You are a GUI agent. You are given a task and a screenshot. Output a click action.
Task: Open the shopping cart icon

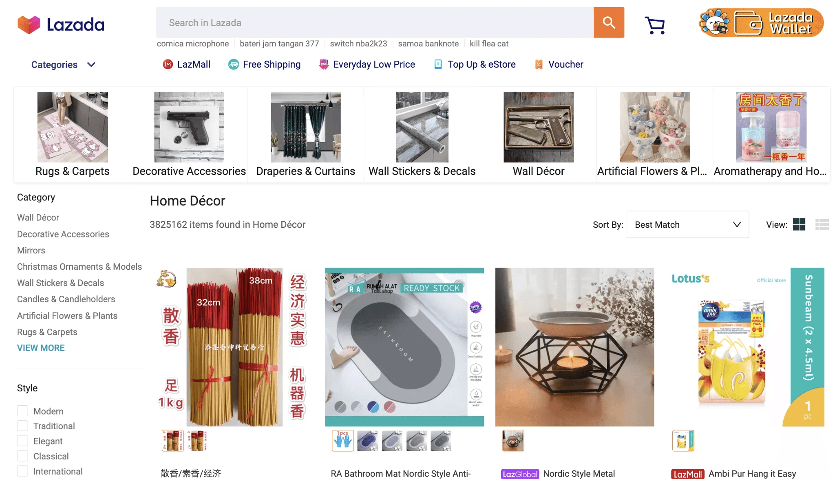tap(655, 25)
